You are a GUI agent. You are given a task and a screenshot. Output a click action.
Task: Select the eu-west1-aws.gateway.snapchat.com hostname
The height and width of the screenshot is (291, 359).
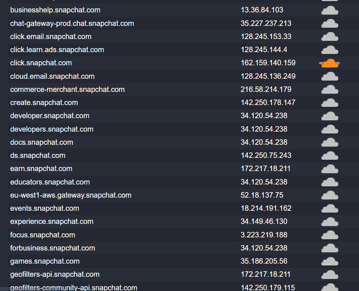tap(71, 195)
